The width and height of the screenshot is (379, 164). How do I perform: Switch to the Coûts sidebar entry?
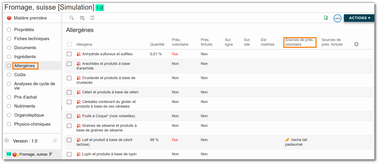pyautogui.click(x=20, y=75)
